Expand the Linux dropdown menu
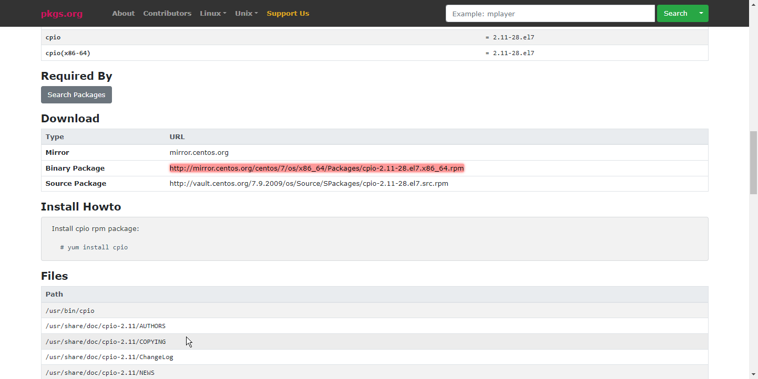Image resolution: width=758 pixels, height=379 pixels. point(213,14)
